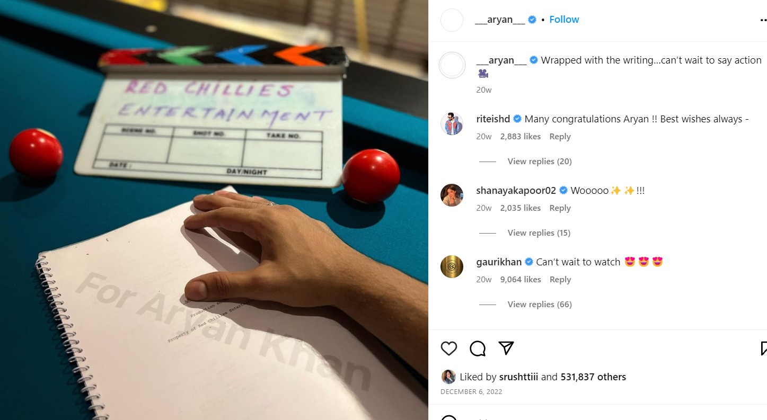The image size is (767, 420).
Task: Expand 15 replies under shanayakapoor02 comment
Action: coord(539,233)
